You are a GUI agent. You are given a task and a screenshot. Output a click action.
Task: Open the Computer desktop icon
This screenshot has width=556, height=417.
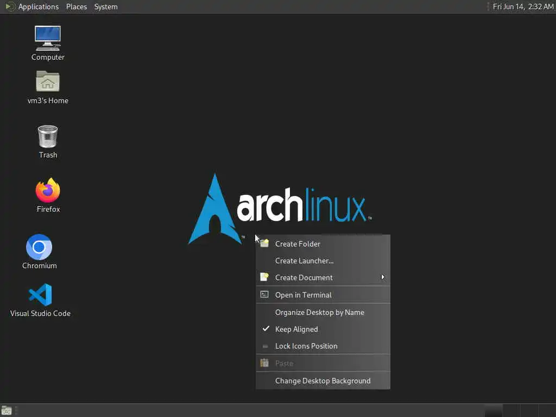click(x=48, y=42)
